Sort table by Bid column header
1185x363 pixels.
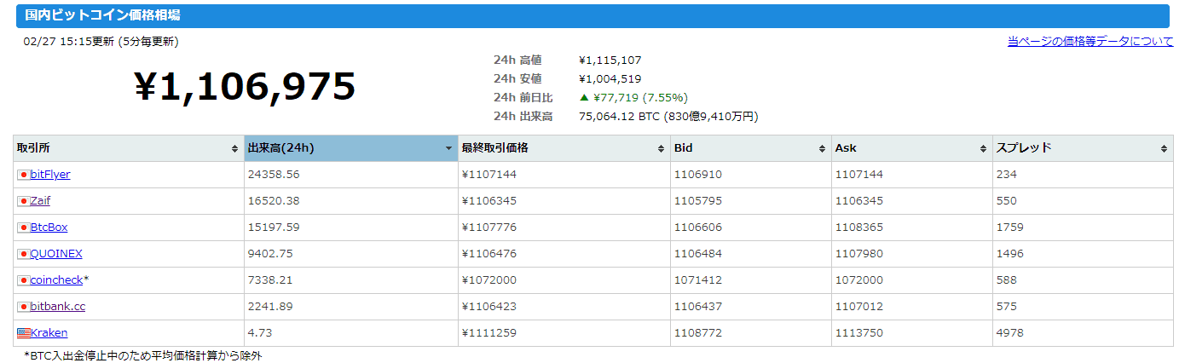coord(751,148)
